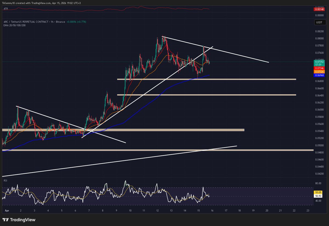Image resolution: width=329 pixels, height=226 pixels.
Task: Click the red EMA price label 0.07346
Action: [x=319, y=68]
